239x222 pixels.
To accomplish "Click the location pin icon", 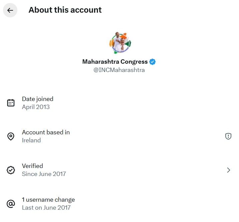I will (11, 136).
